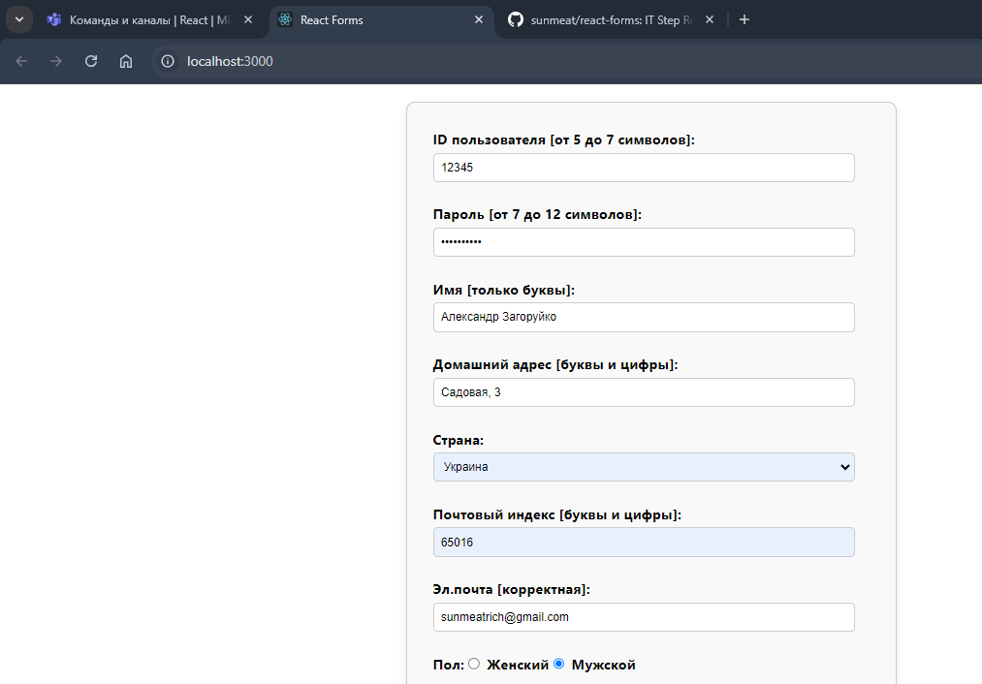Click the browser back arrow

[21, 61]
